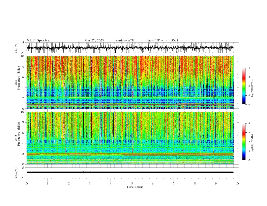Click the lower PSD color scale bar

pos(244,142)
